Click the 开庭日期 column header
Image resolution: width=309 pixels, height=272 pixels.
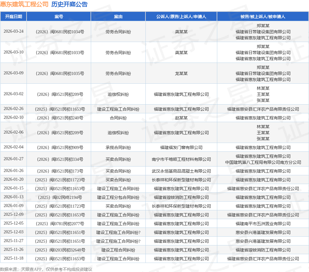point(13,17)
